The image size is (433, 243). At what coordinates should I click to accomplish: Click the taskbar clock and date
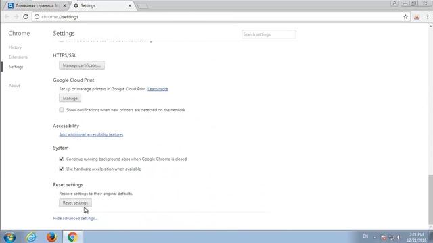417,237
